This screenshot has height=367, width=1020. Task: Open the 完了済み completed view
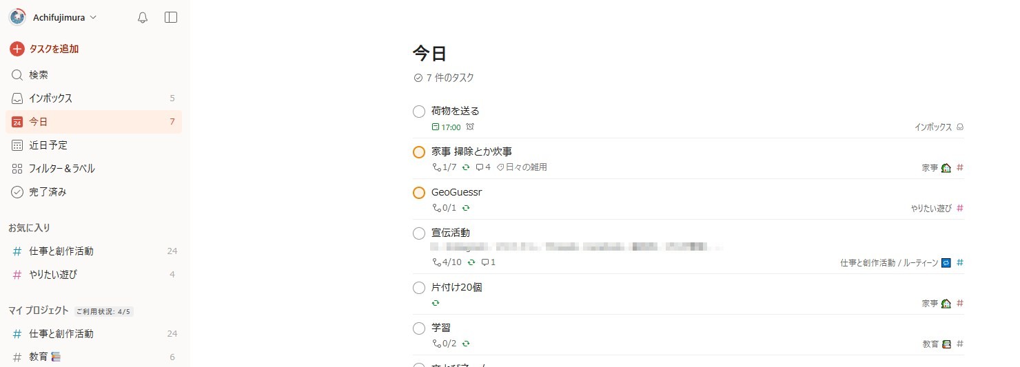[x=94, y=191]
